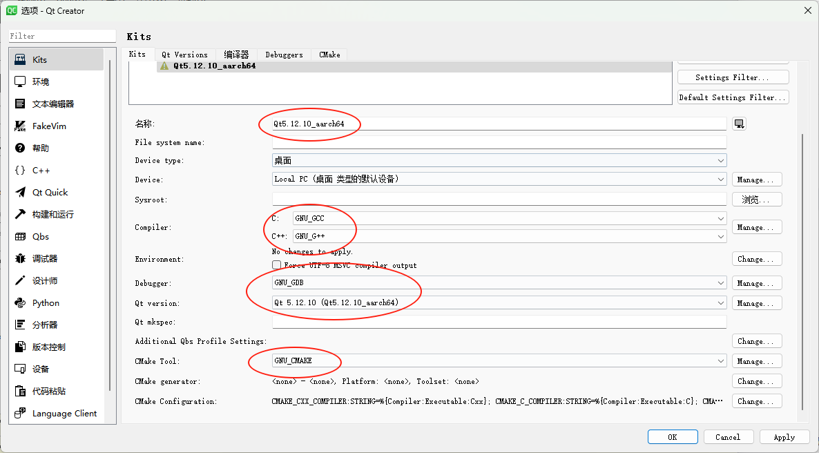This screenshot has height=453, width=819.
Task: Click the 名称 field with Qt5.12.10_aarch64
Action: pos(499,124)
